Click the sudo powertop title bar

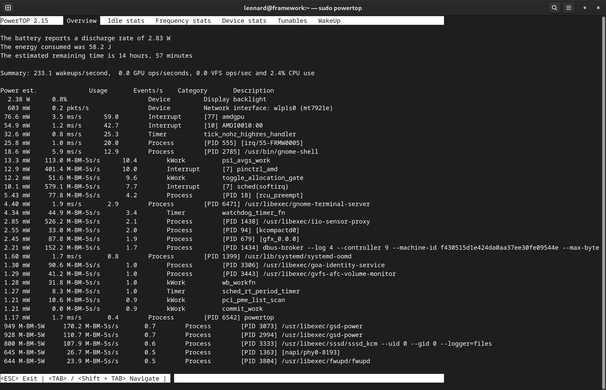[303, 8]
